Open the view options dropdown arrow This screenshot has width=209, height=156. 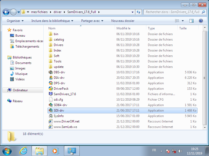[183, 21]
